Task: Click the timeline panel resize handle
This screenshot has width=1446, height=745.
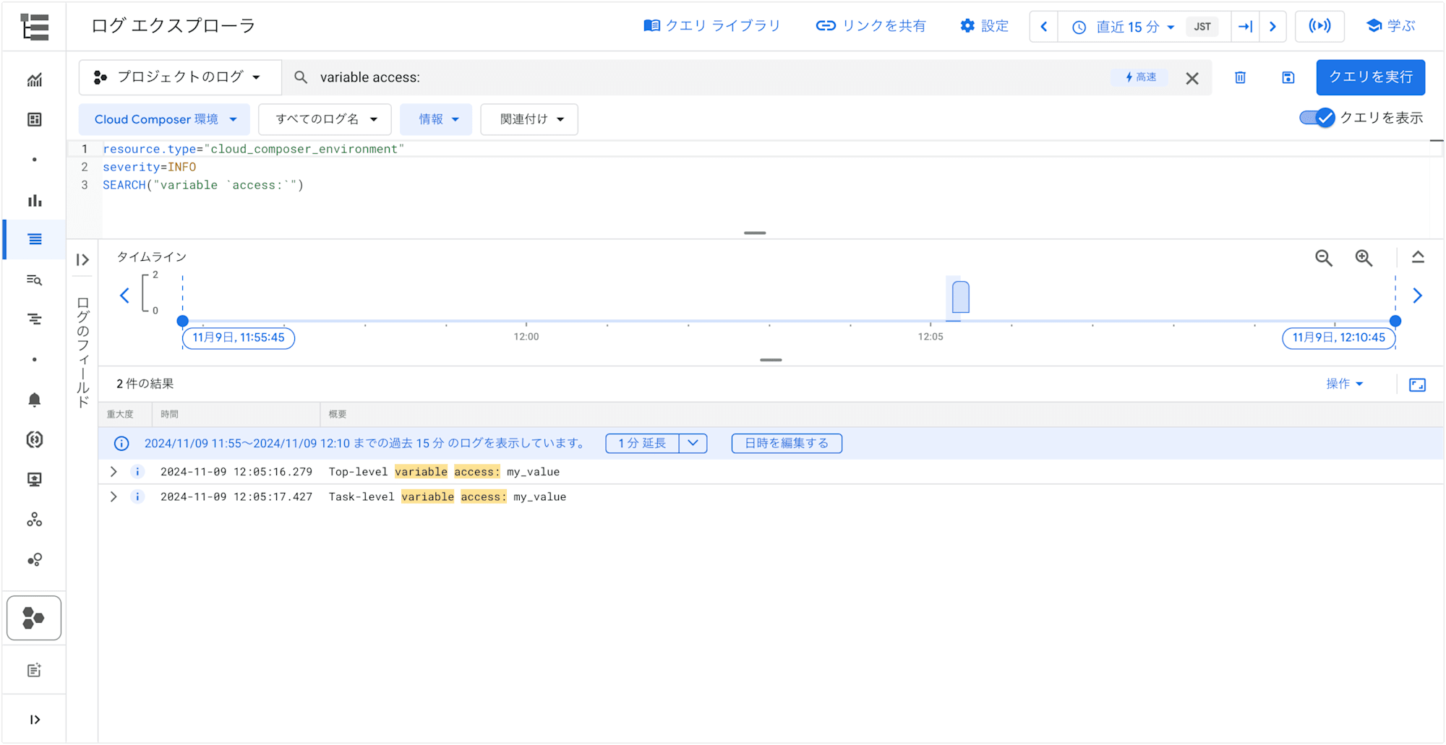Action: point(771,360)
